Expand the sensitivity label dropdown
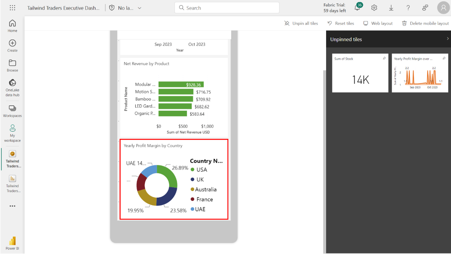The height and width of the screenshot is (254, 451). [139, 8]
